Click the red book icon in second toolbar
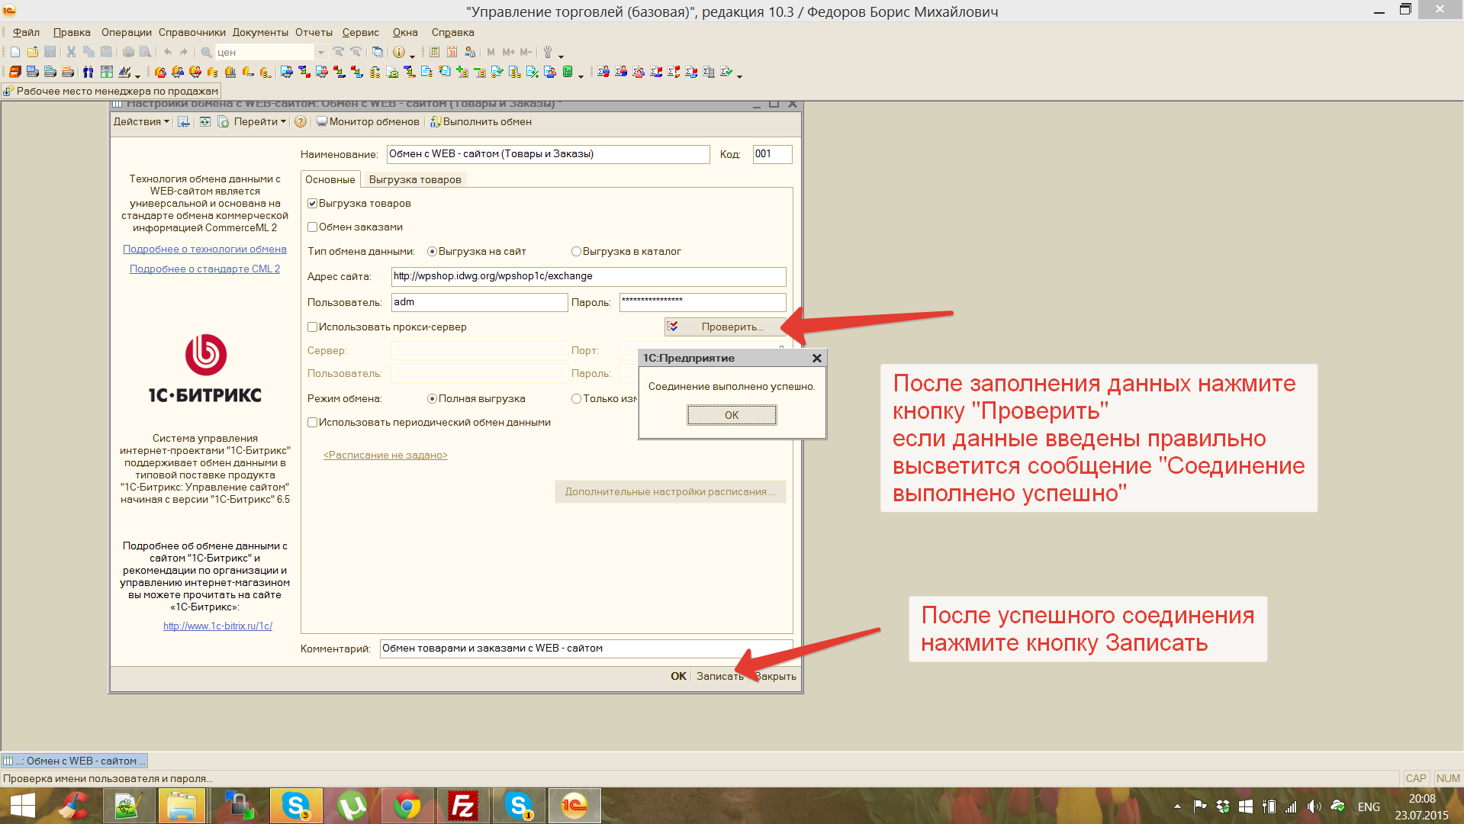The image size is (1464, 824). [14, 72]
